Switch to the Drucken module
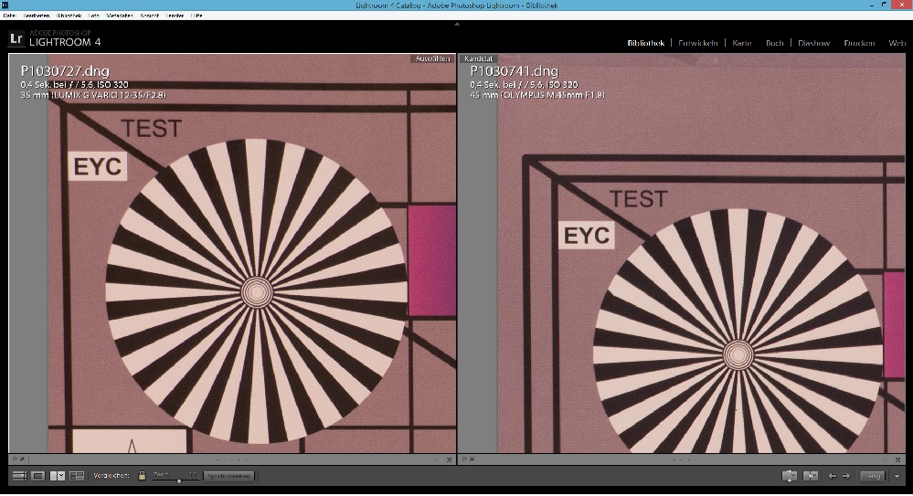 pos(859,43)
